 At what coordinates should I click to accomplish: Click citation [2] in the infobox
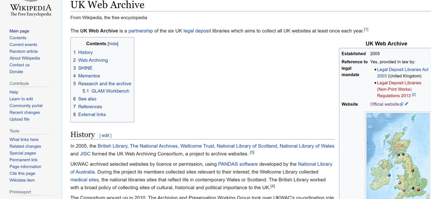(413, 94)
